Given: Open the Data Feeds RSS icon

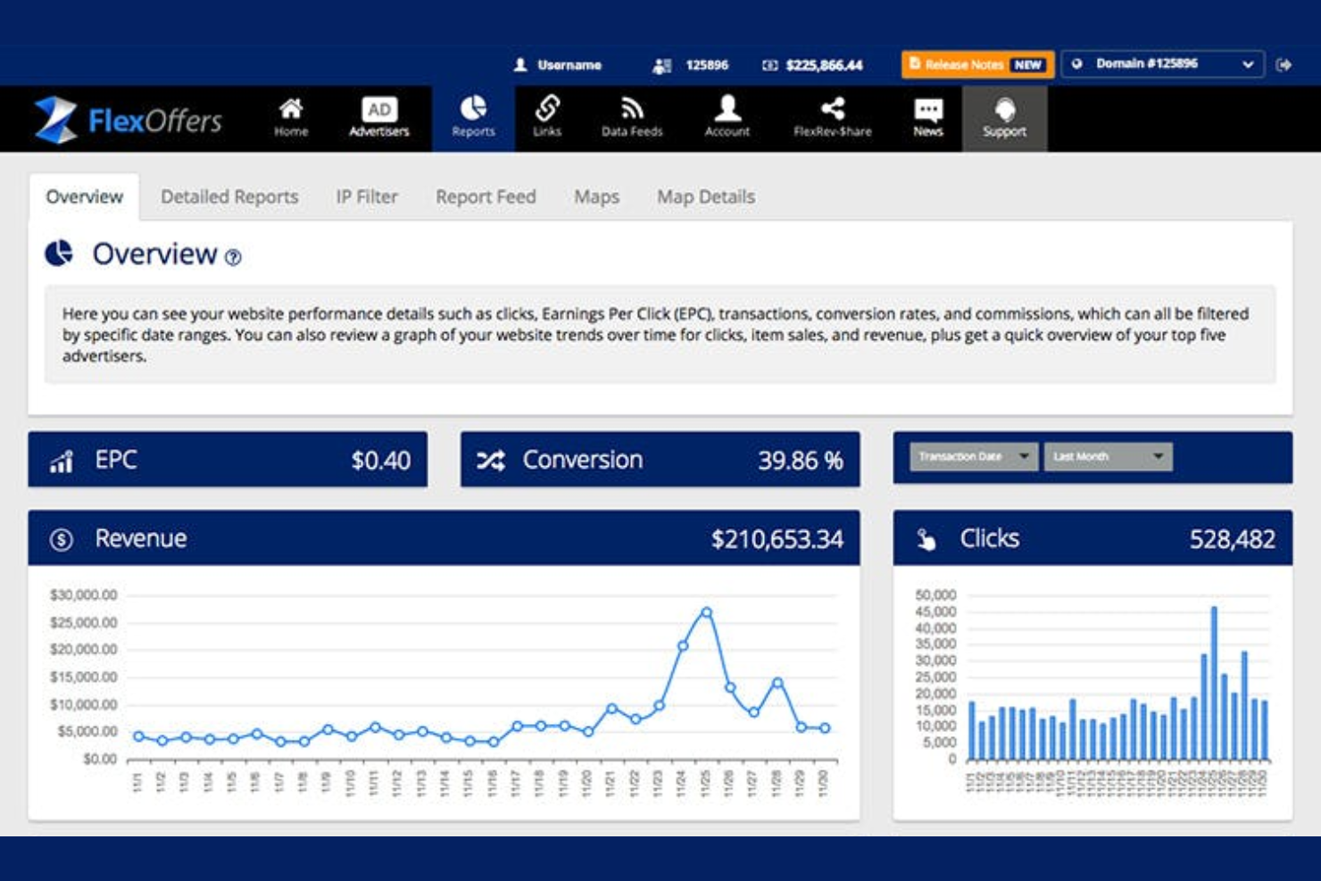Looking at the screenshot, I should (x=632, y=108).
